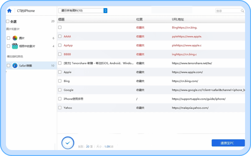
Task: Check the ApApp bookmark row checkbox
Action: (60, 45)
